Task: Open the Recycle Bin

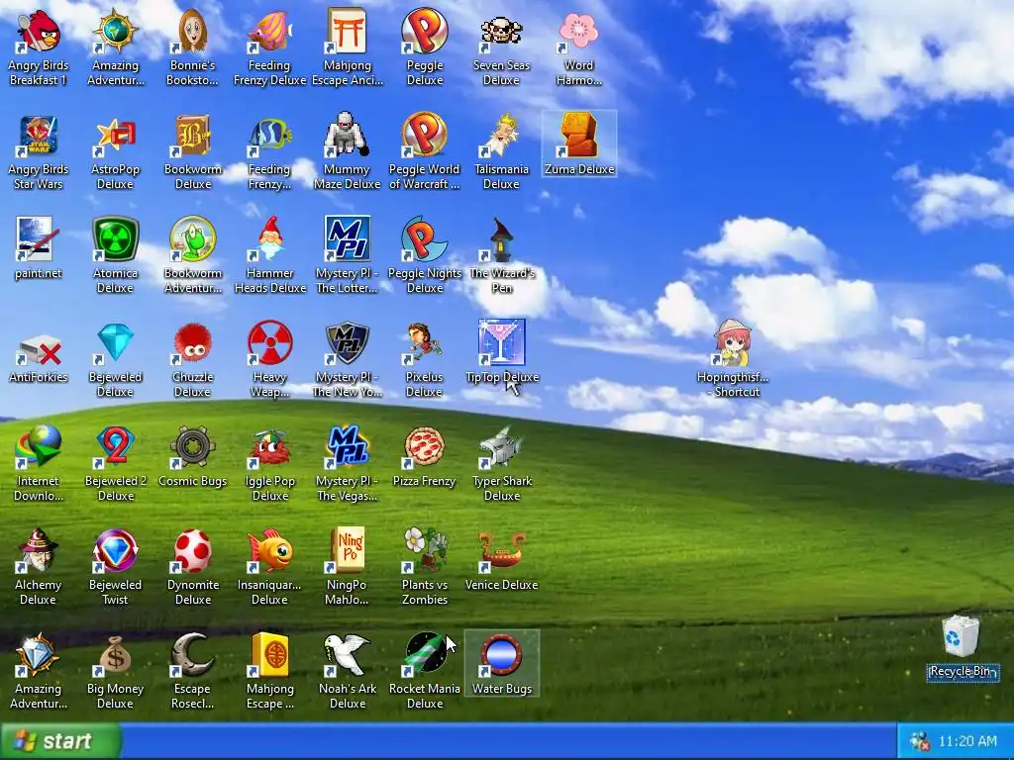Action: click(x=962, y=637)
